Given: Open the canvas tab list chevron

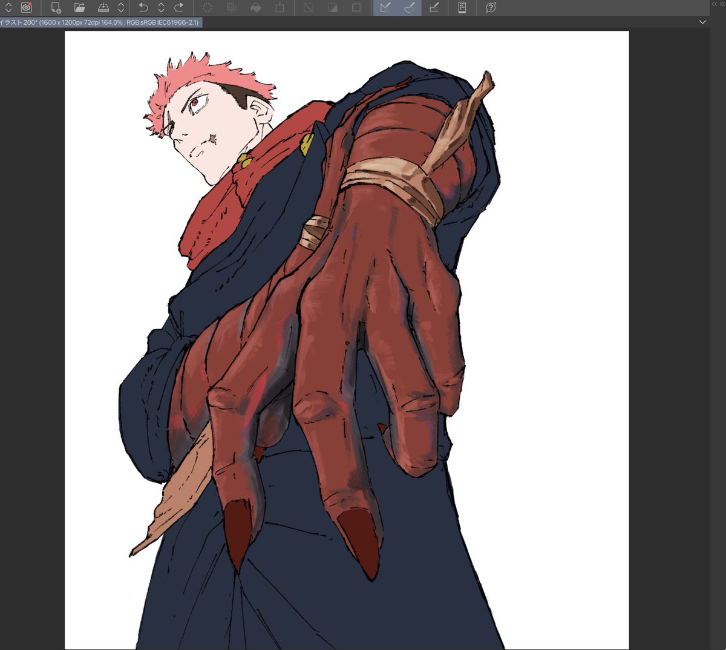Looking at the screenshot, I should point(702,22).
